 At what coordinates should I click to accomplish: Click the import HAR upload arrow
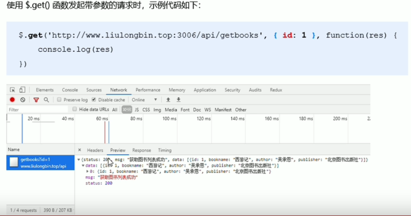(x=169, y=100)
